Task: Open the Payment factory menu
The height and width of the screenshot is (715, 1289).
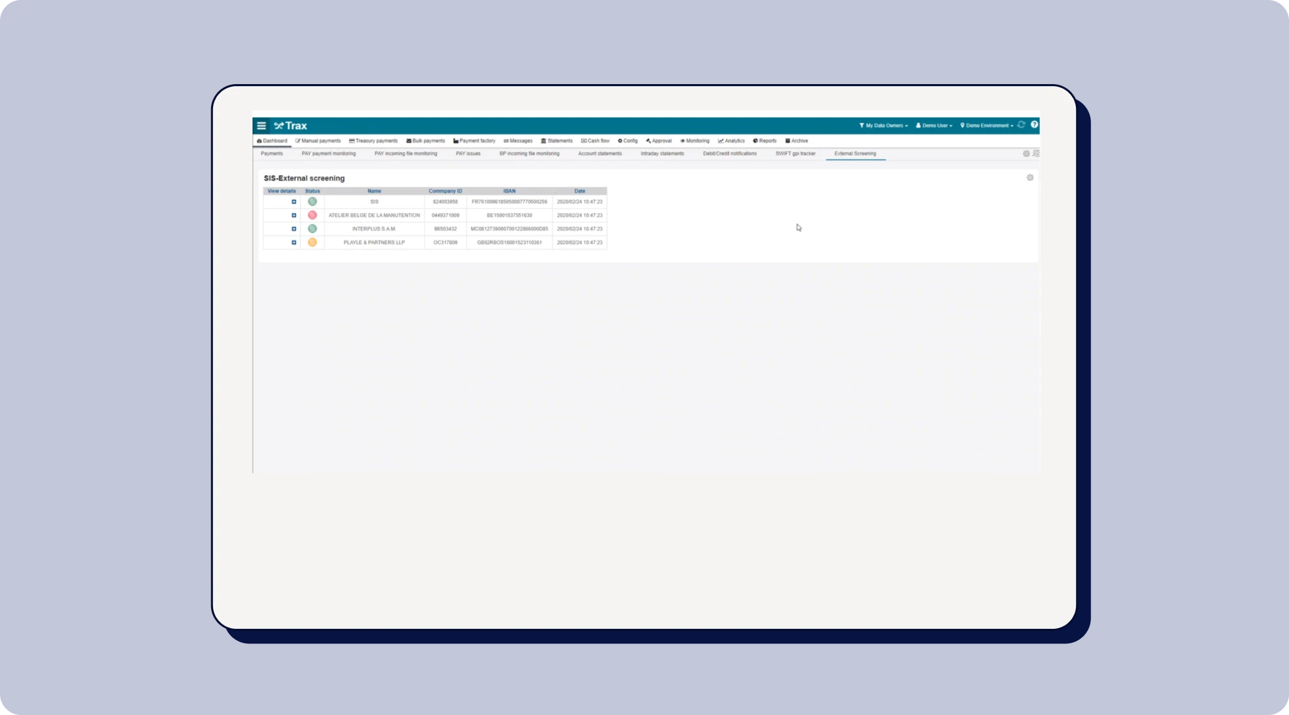Action: (474, 141)
